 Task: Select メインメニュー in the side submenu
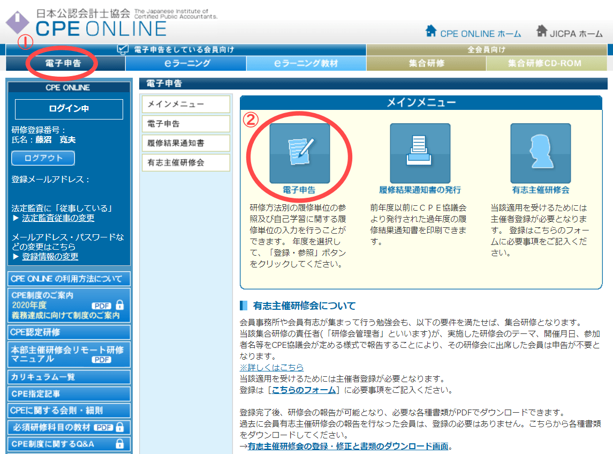(186, 104)
